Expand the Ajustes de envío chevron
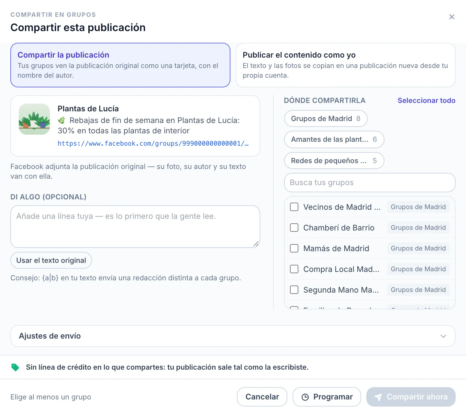466x414 pixels. coord(443,336)
